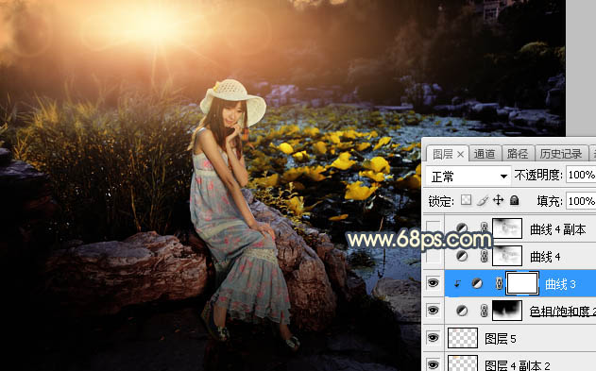Click clipping mask arrow on 曲线 3 layer

pyautogui.click(x=458, y=284)
